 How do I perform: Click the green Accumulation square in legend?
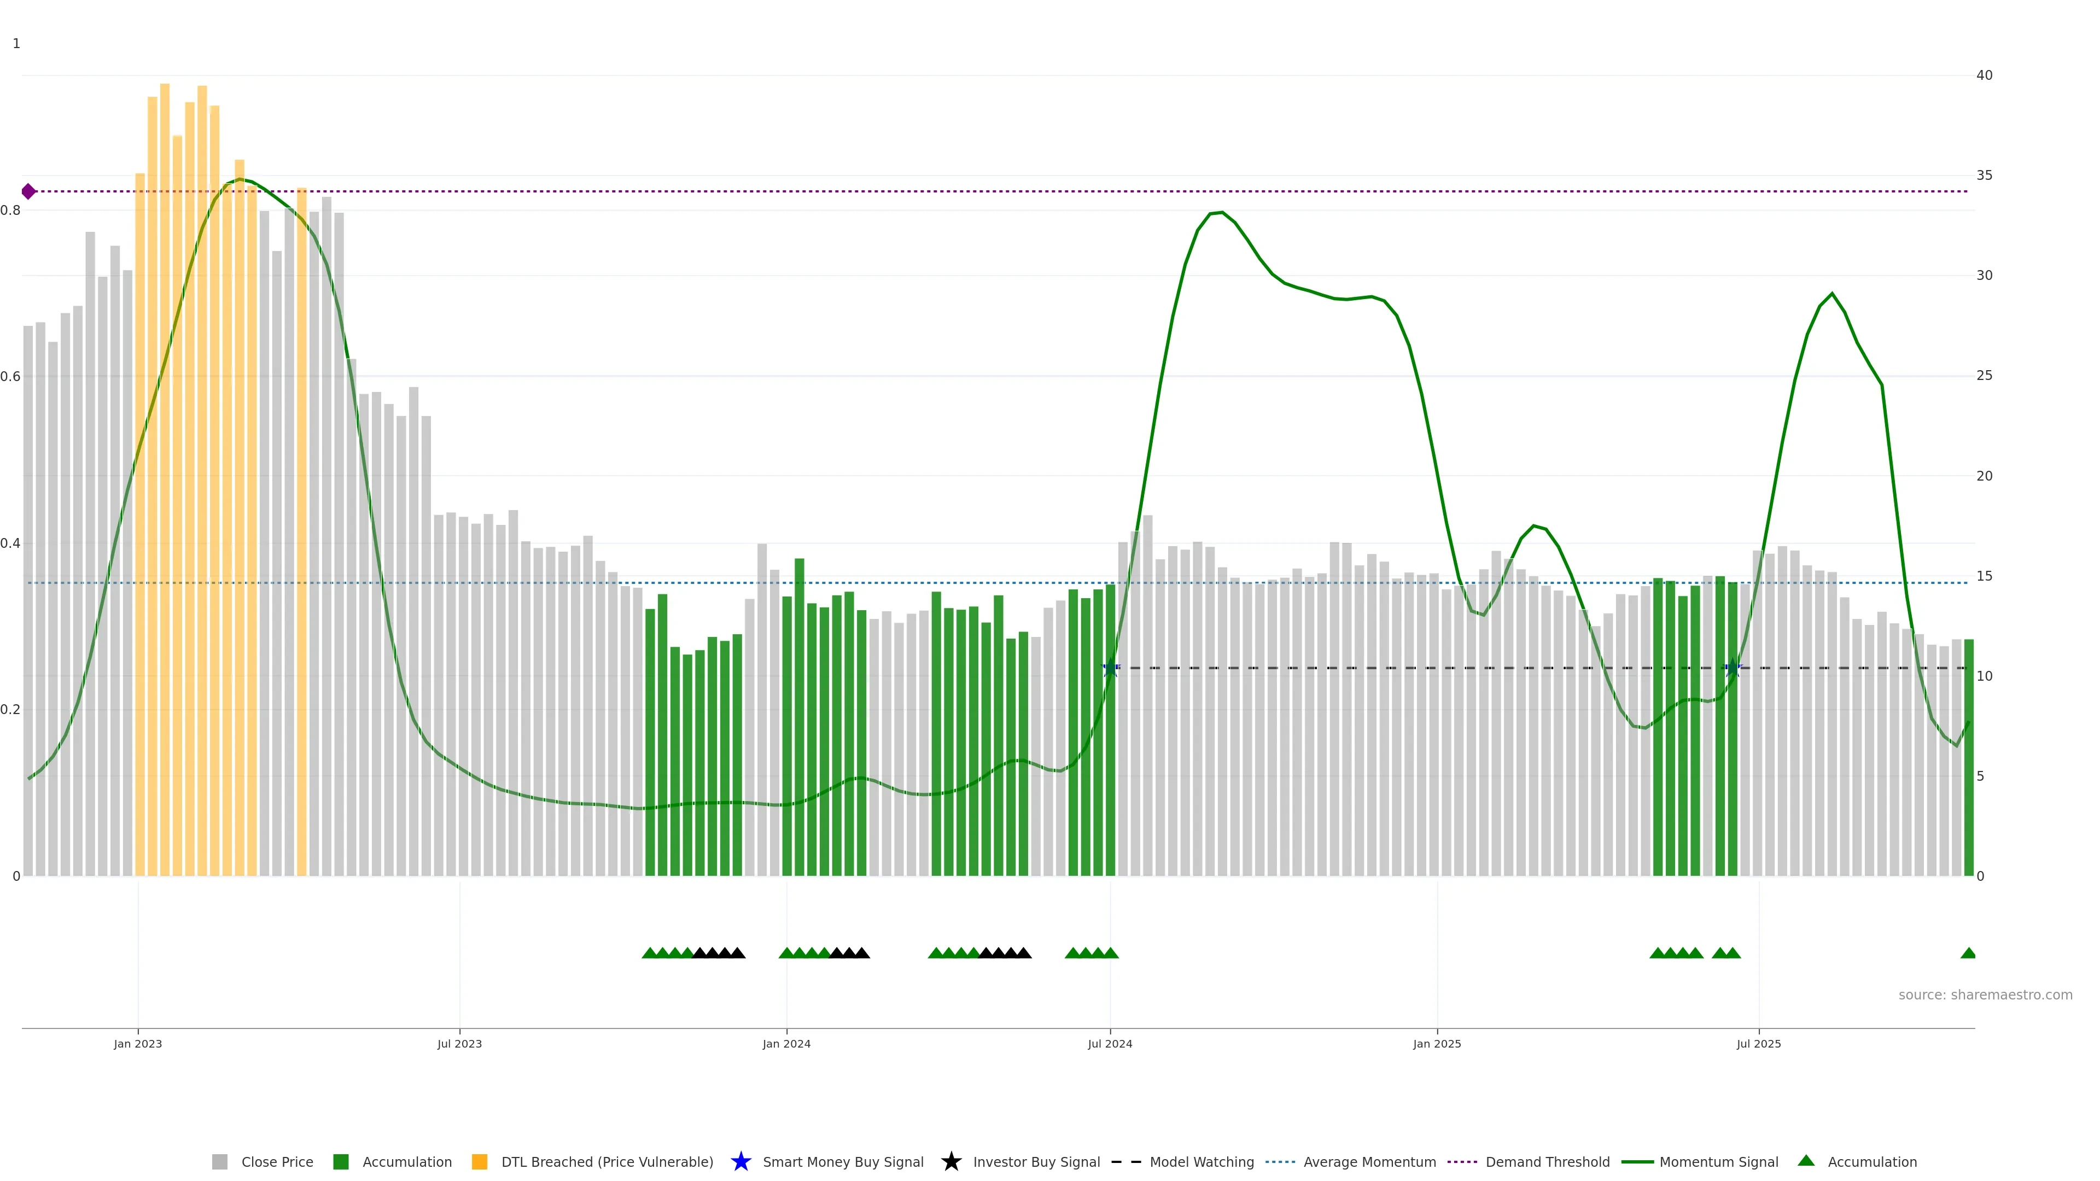[341, 1161]
